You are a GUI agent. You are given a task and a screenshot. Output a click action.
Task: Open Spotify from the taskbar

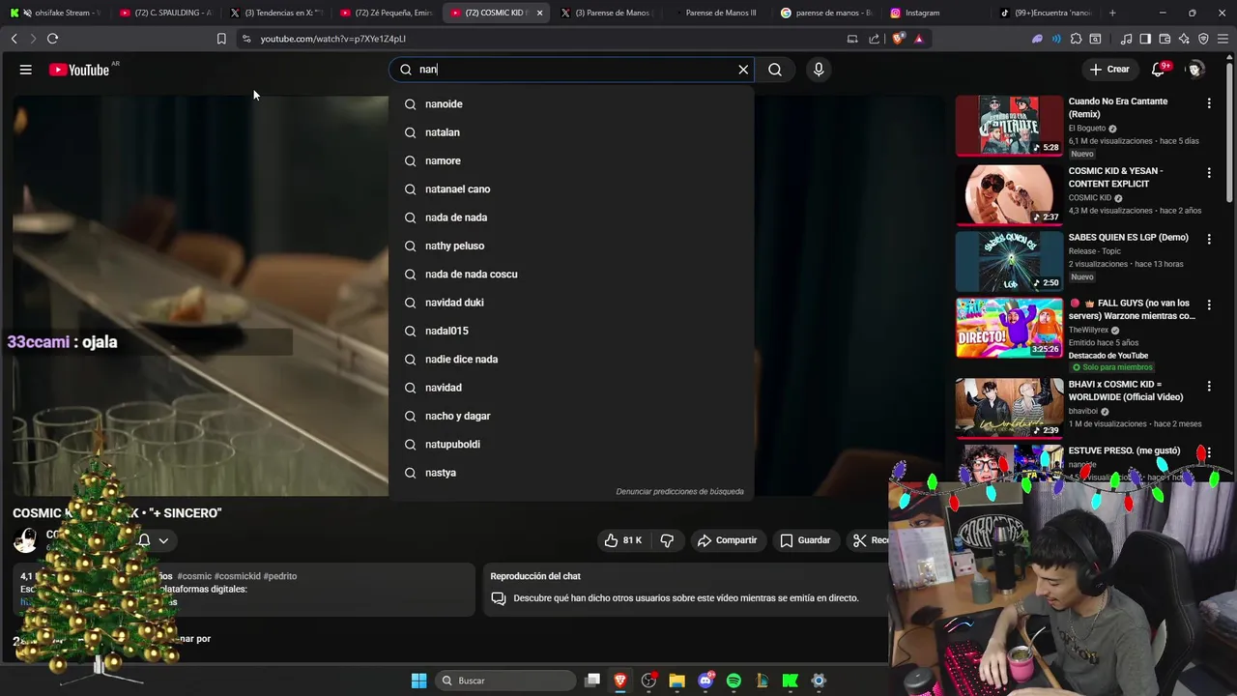[x=734, y=681]
